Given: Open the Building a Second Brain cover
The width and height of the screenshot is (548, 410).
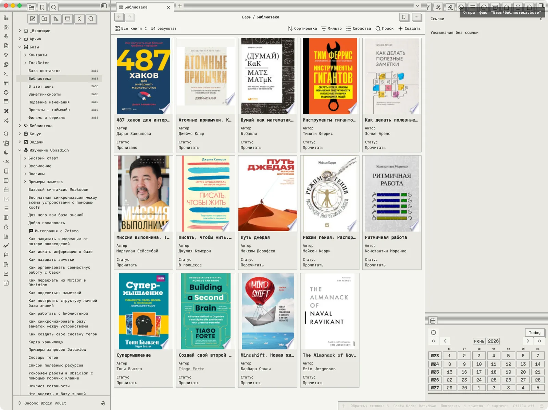Looking at the screenshot, I should pos(206,311).
